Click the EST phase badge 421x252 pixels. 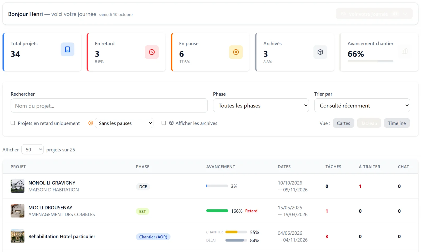tap(143, 211)
